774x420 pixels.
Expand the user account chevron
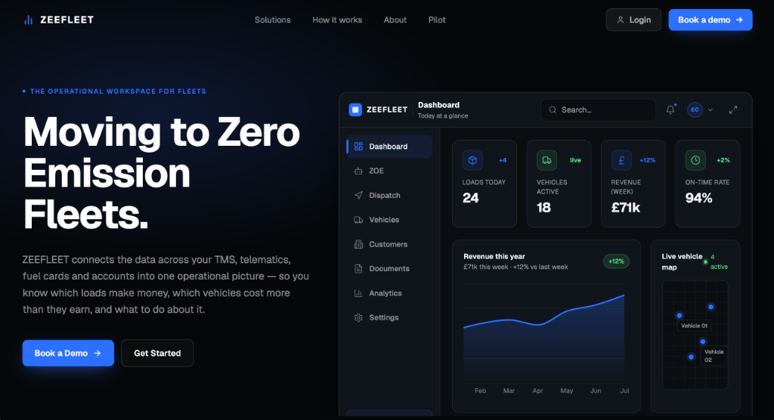[x=711, y=110]
